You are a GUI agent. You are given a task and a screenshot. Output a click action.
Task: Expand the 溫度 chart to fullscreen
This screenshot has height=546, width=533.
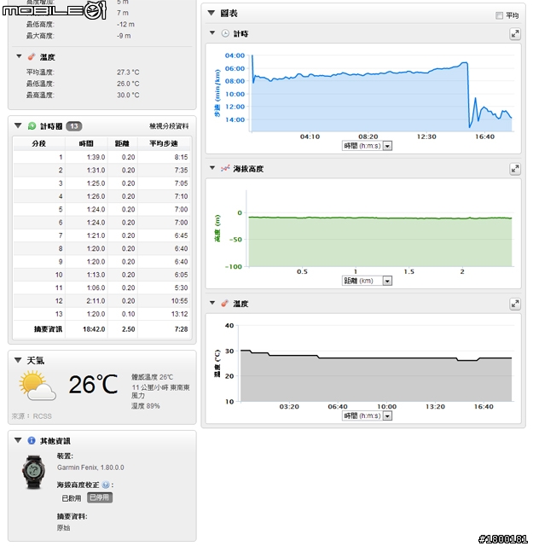tap(514, 304)
